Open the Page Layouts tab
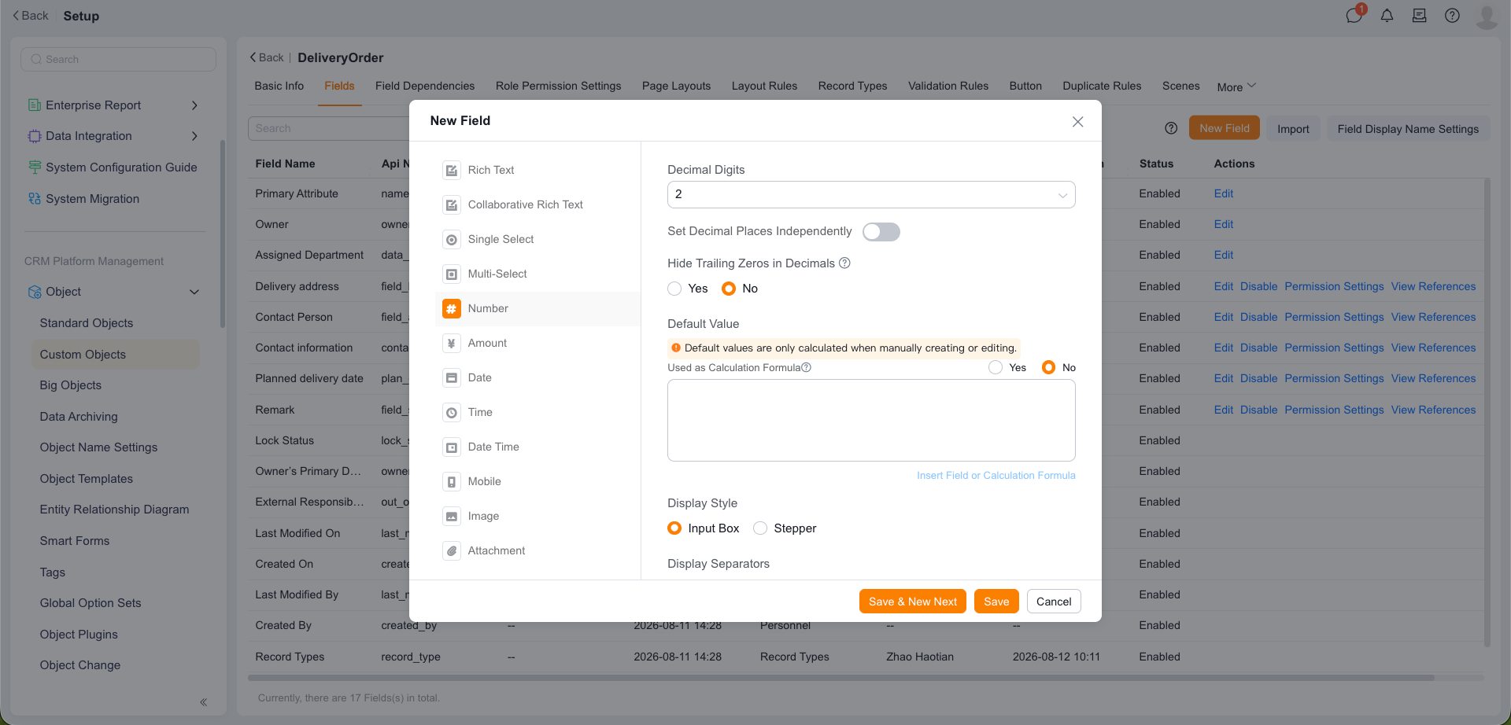Screen dimensions: 1511x725 click(676, 86)
